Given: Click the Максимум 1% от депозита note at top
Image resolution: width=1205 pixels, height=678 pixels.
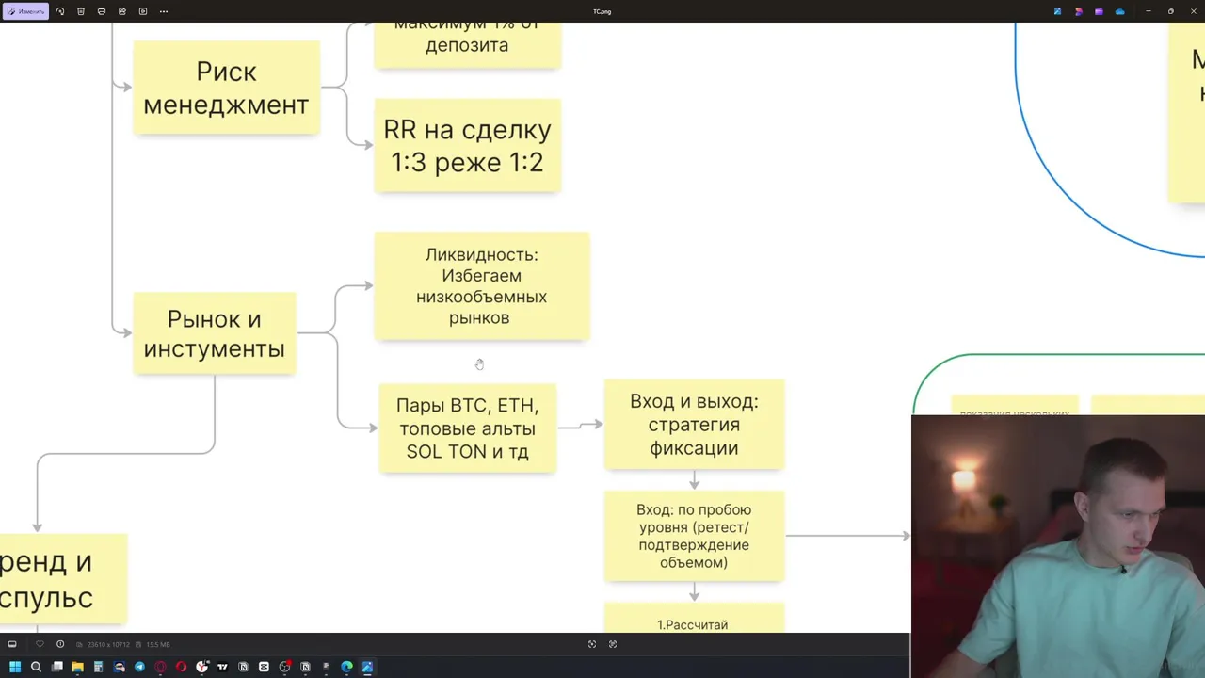Looking at the screenshot, I should 467,44.
